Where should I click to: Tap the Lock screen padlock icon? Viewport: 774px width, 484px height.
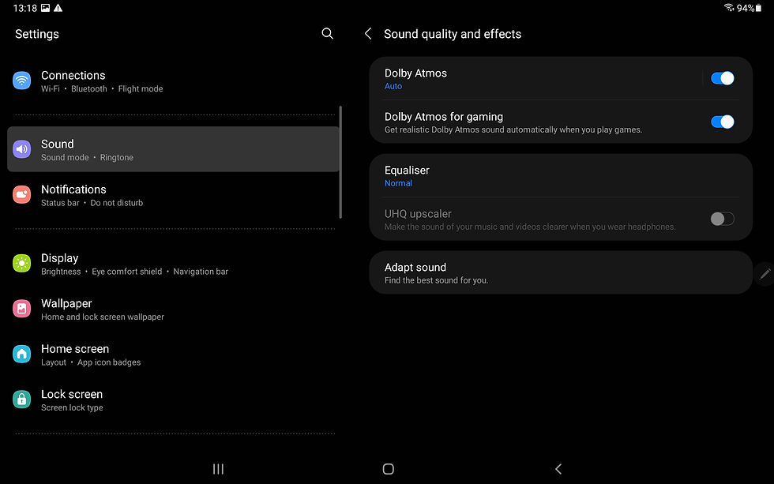tap(22, 400)
